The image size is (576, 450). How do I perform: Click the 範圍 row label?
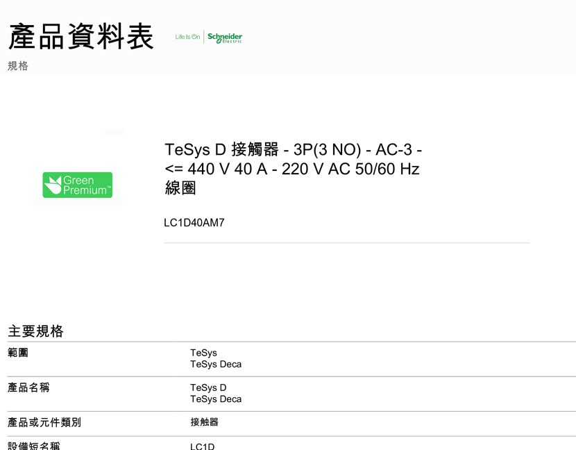pos(18,353)
